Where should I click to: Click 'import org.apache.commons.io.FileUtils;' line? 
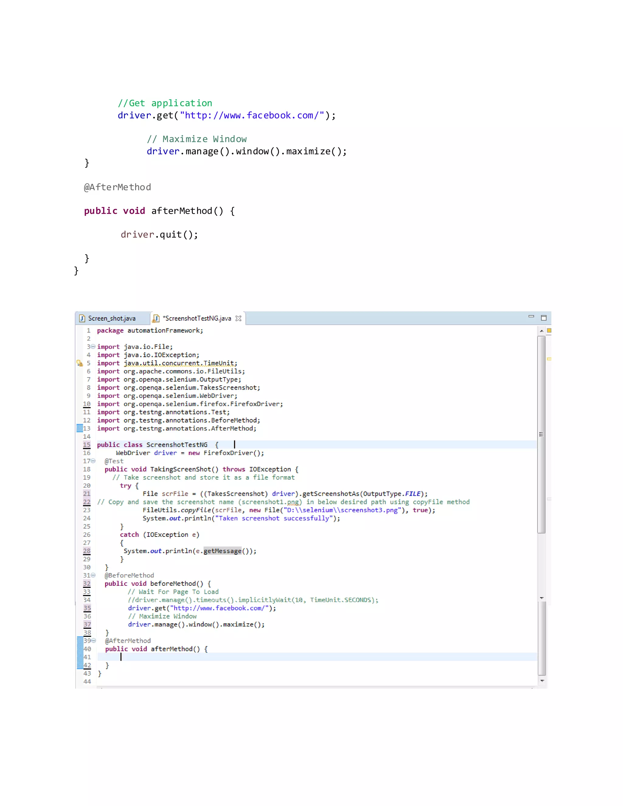(171, 371)
